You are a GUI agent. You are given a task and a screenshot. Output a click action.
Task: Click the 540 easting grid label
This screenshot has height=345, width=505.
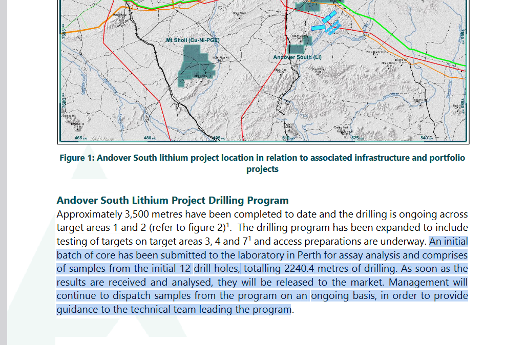pos(425,138)
